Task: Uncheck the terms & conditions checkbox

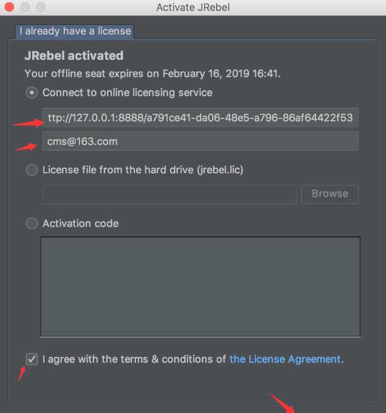Action: (32, 359)
